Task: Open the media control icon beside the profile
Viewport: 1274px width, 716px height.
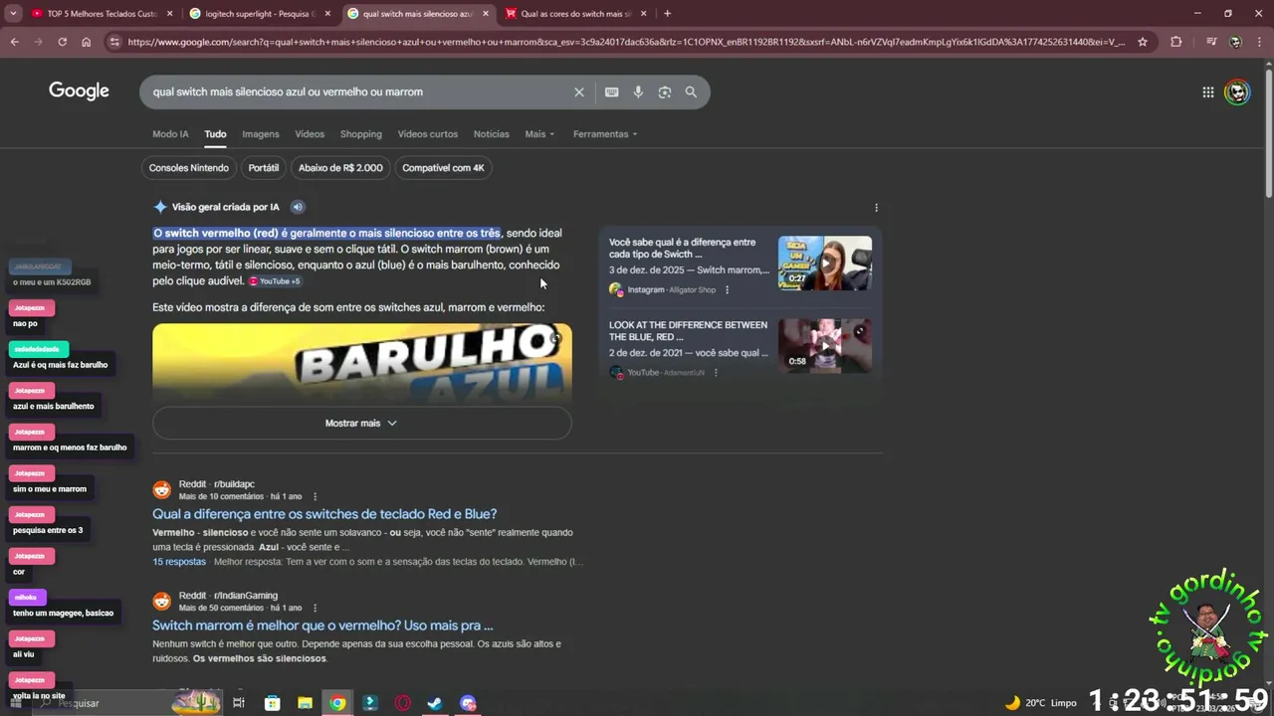Action: pyautogui.click(x=1210, y=42)
